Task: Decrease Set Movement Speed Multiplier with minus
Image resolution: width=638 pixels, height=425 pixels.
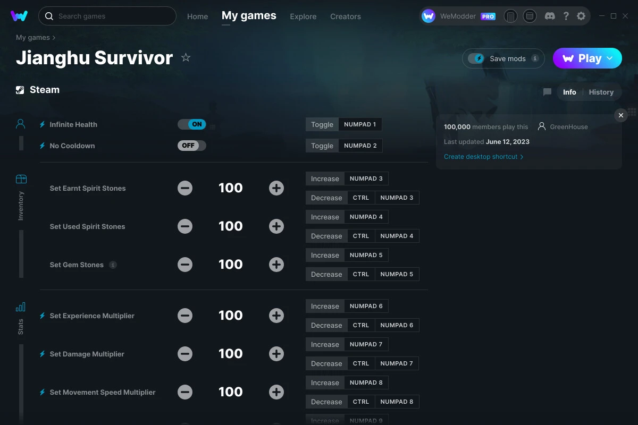Action: [x=185, y=392]
